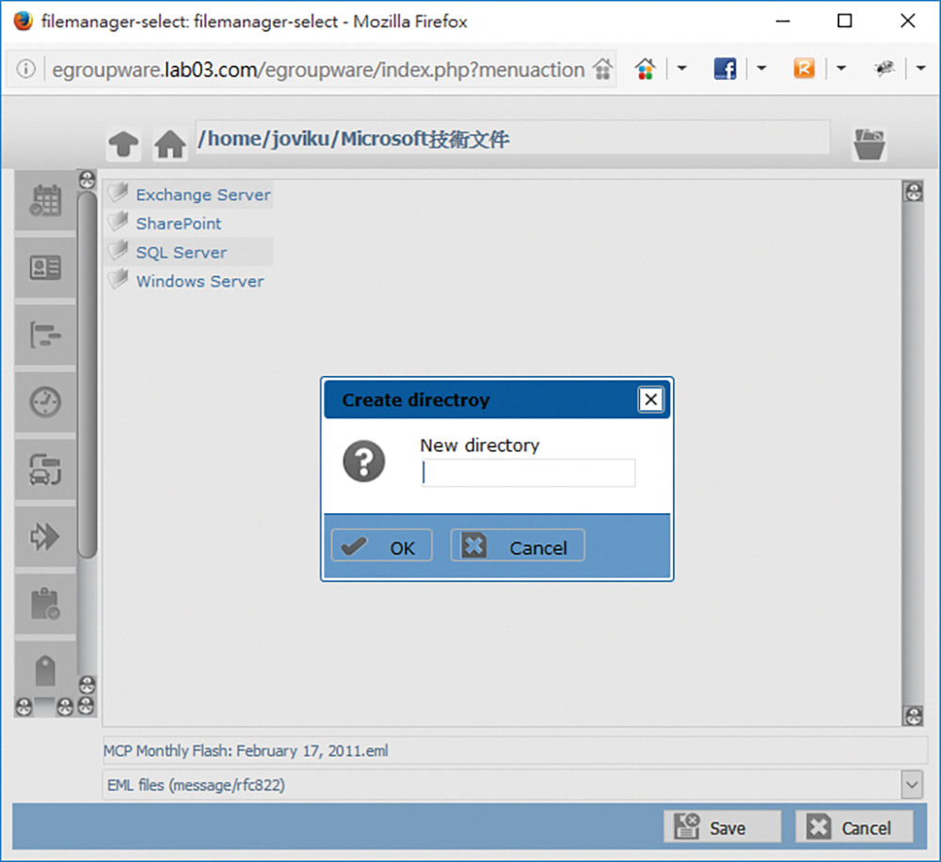Click file list scrollbar bottom arrow
The height and width of the screenshot is (862, 941).
click(914, 715)
